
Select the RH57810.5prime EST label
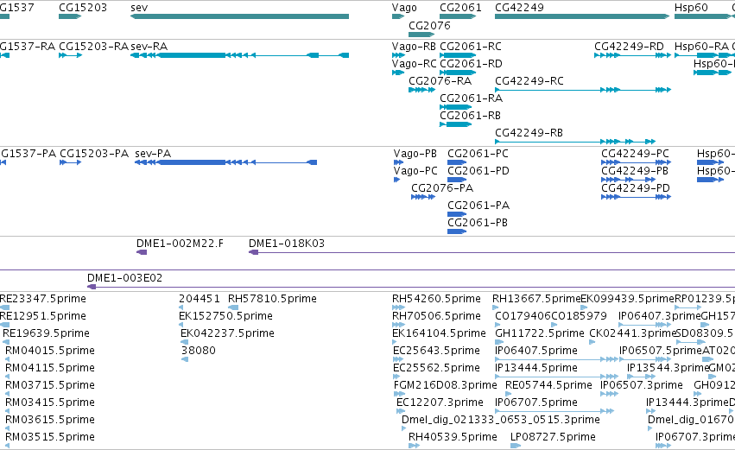(272, 299)
